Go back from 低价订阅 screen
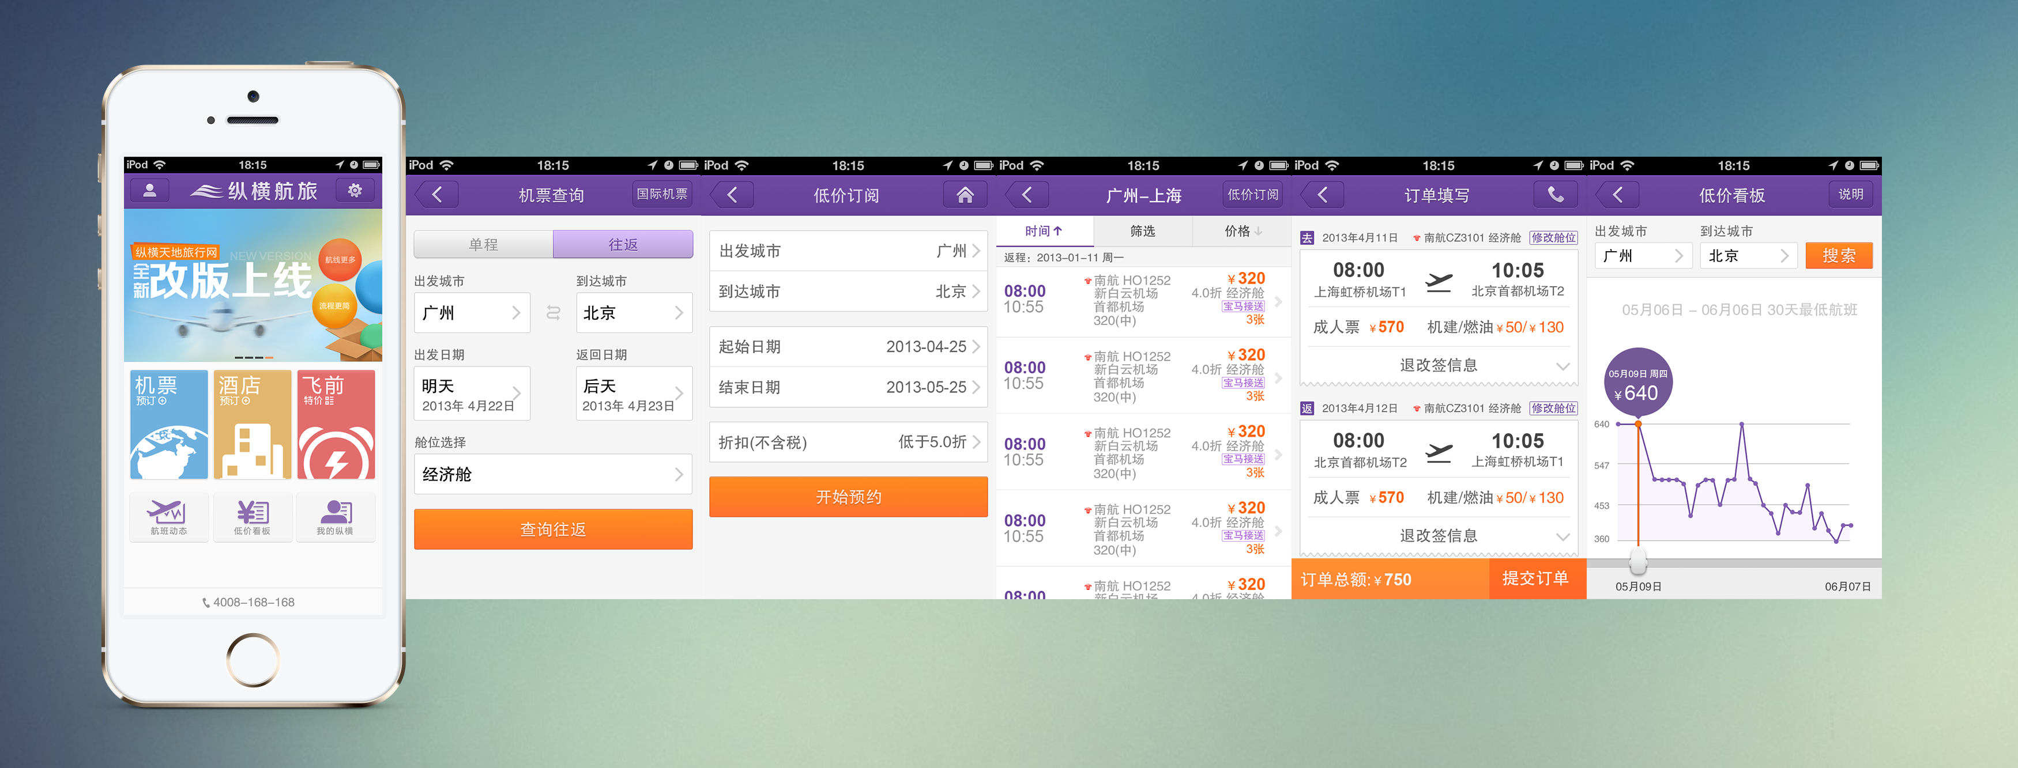The image size is (2018, 768). tap(732, 194)
